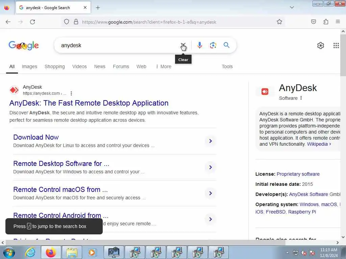Open the media player taskbar icon
The height and width of the screenshot is (259, 346).
point(92,252)
